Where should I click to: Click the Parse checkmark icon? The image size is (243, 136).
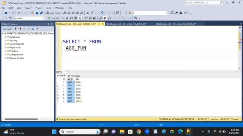pos(67,18)
